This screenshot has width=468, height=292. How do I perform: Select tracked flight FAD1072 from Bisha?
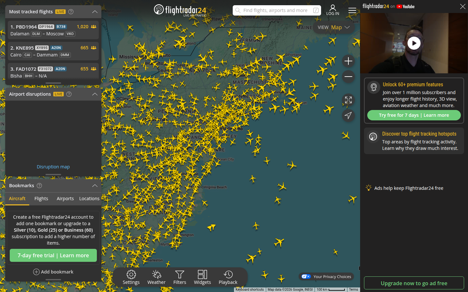click(x=53, y=71)
